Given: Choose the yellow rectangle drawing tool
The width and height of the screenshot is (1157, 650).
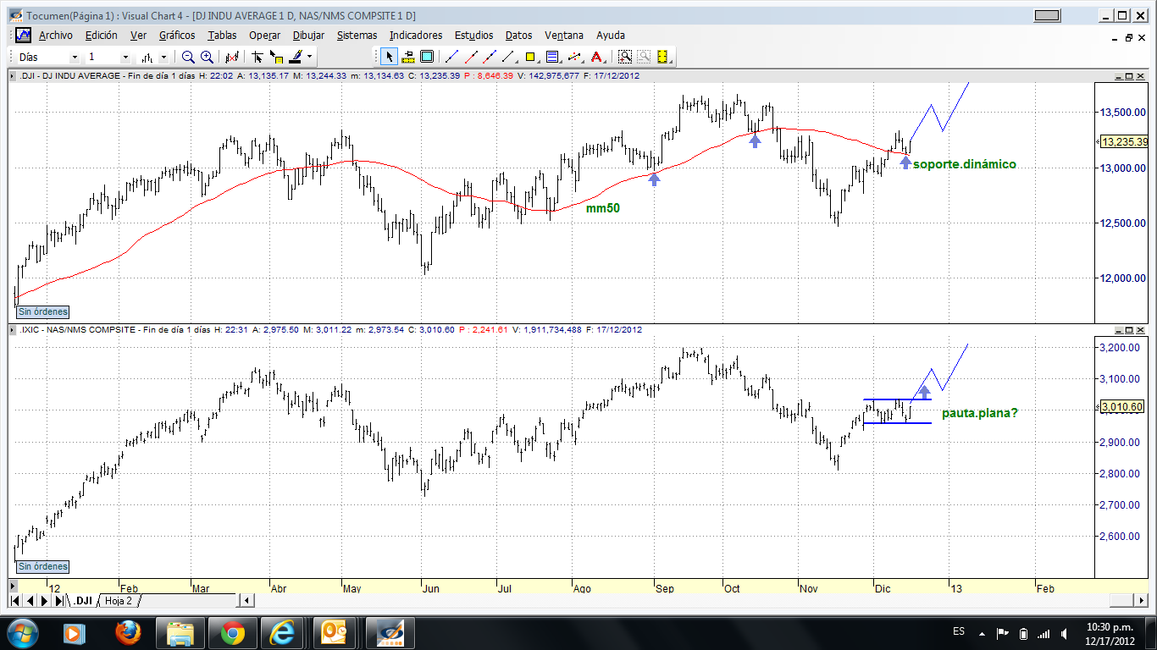Looking at the screenshot, I should point(531,57).
